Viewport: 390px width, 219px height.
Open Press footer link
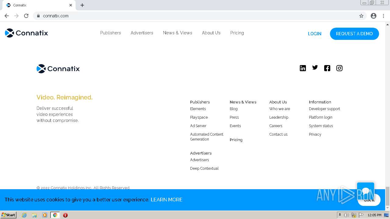(x=234, y=117)
